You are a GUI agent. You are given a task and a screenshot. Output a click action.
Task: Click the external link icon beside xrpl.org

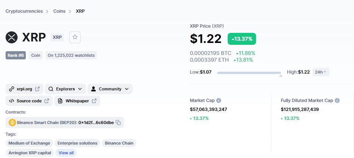tap(37, 89)
